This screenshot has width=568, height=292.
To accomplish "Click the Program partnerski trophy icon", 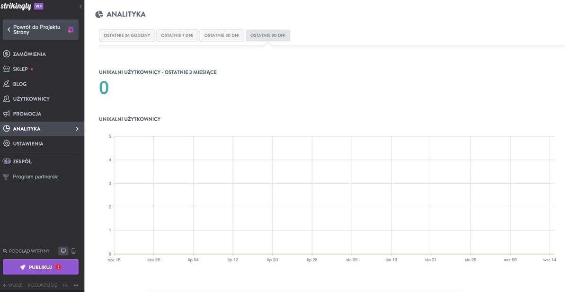I will 6,177.
